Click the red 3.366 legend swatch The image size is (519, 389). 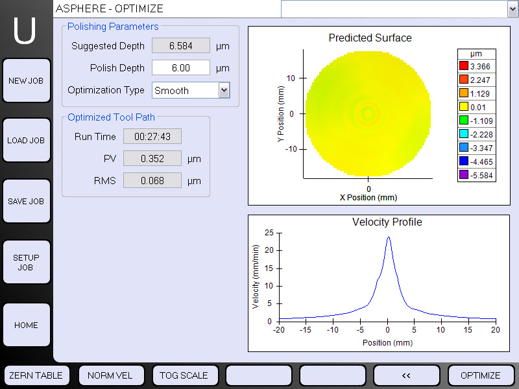pyautogui.click(x=463, y=65)
